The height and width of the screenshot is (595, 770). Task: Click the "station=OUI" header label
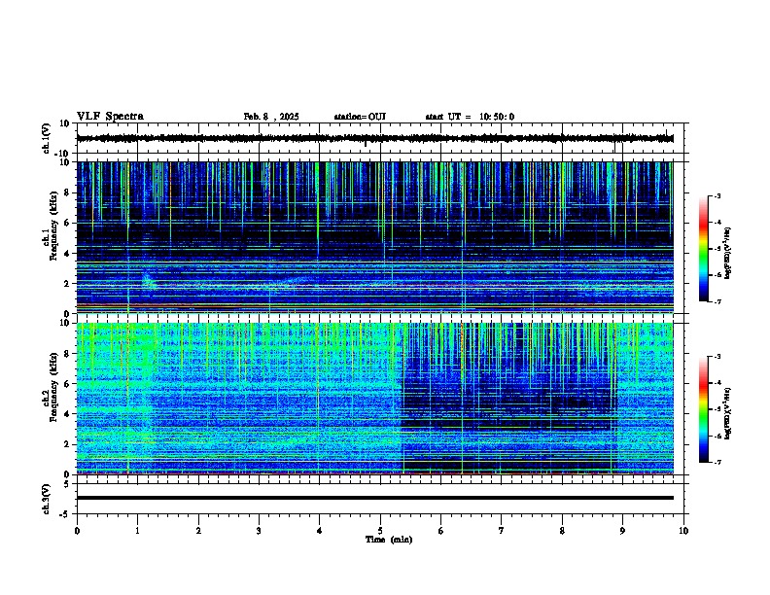click(x=360, y=117)
